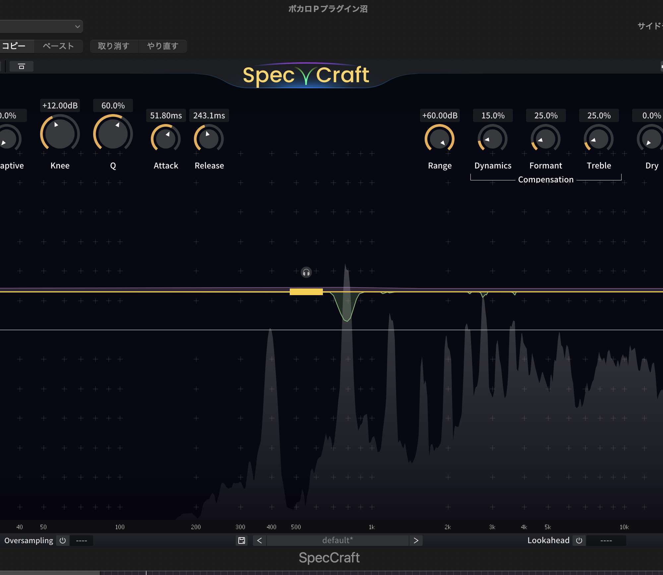The height and width of the screenshot is (575, 663).
Task: Click the Formant compensation knob
Action: coord(546,139)
